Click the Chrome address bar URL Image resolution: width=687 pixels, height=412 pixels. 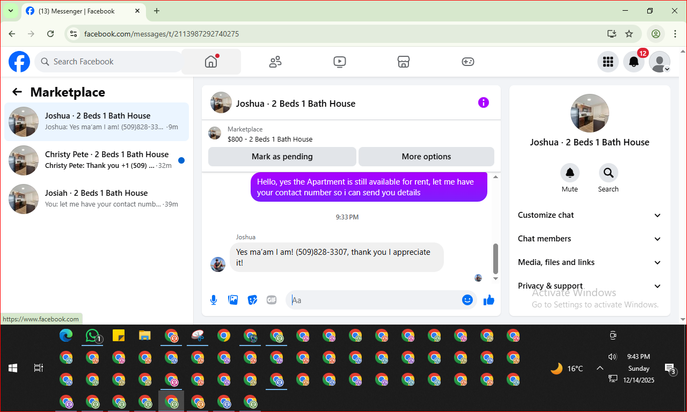(162, 34)
